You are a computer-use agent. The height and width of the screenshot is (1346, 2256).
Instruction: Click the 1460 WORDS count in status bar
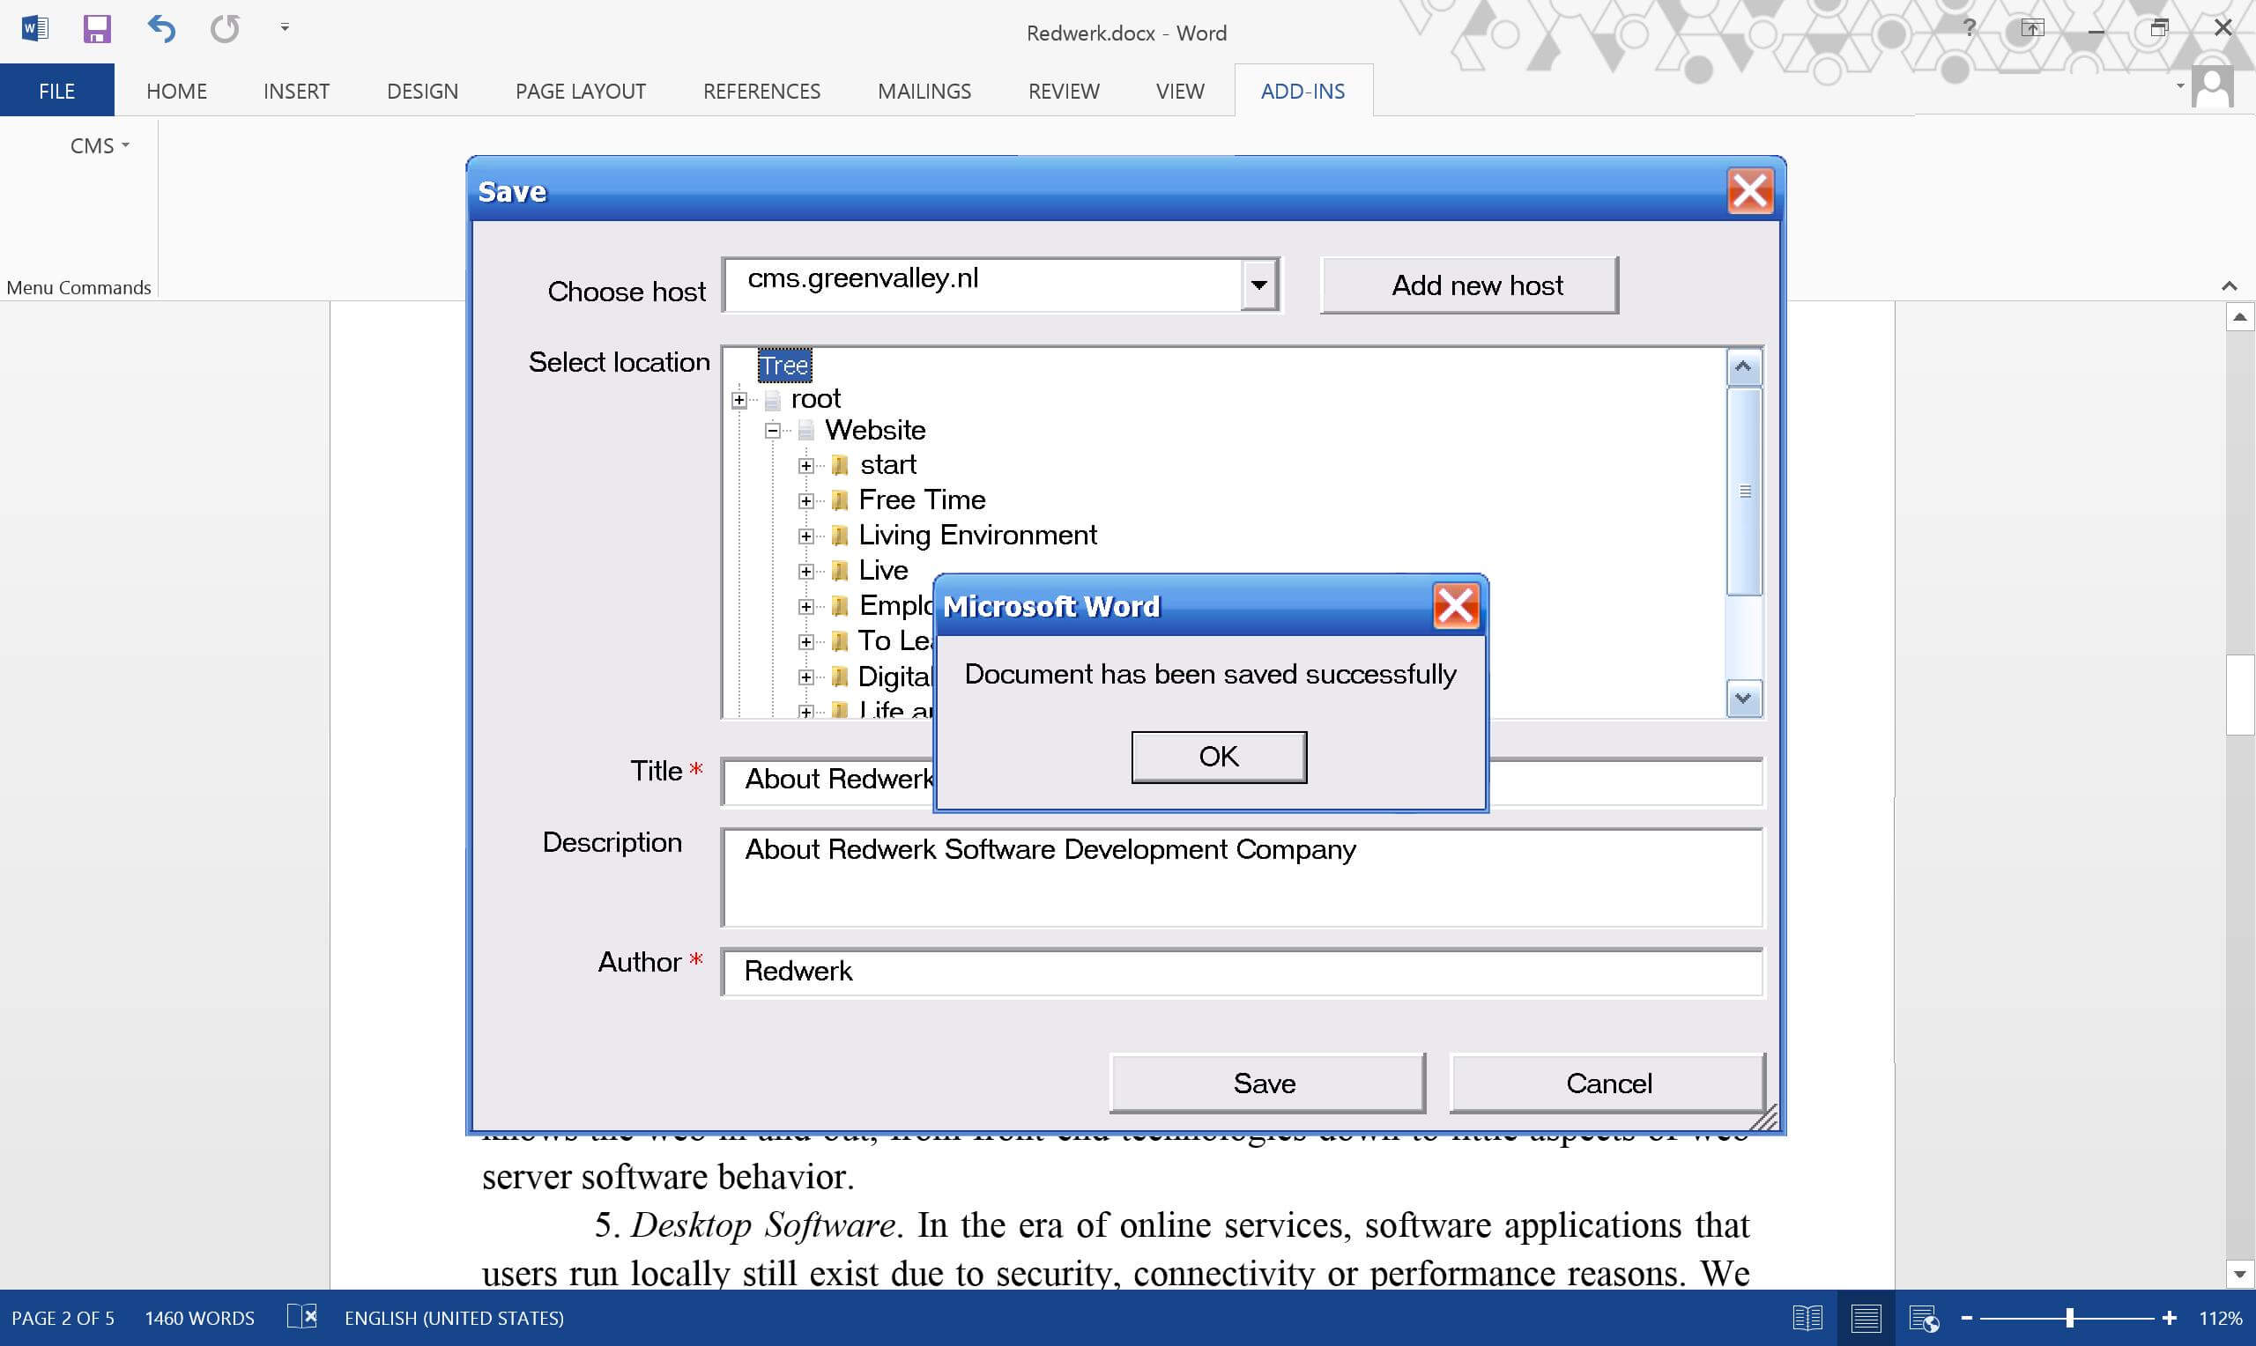199,1318
